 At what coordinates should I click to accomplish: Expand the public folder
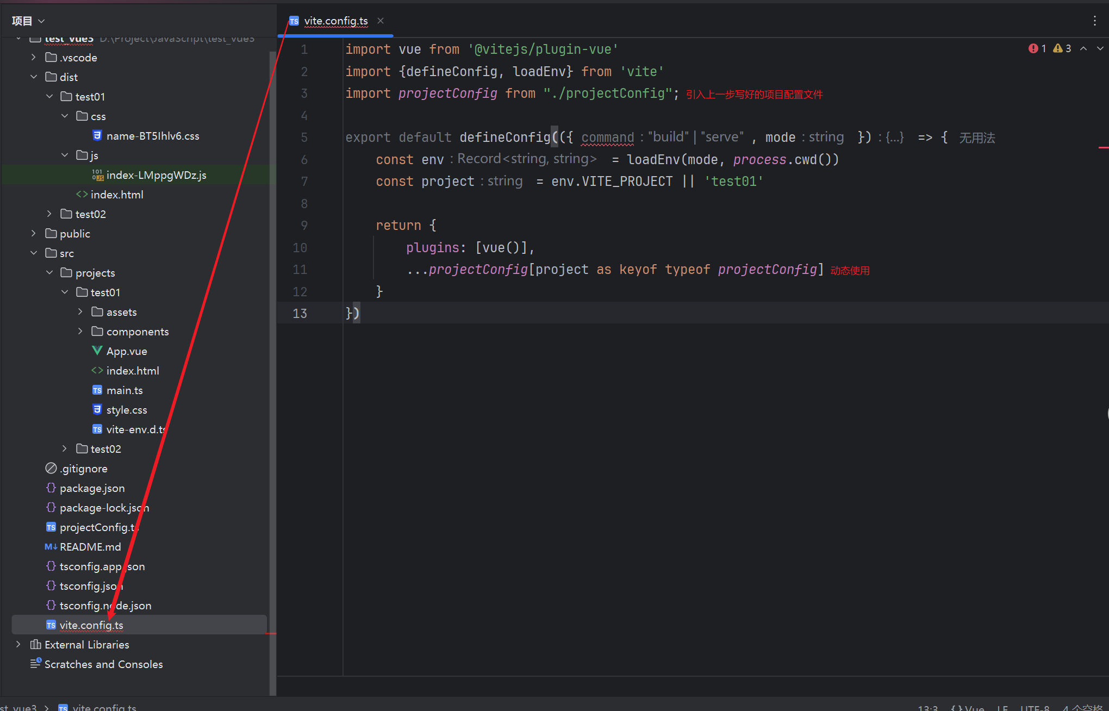(34, 234)
